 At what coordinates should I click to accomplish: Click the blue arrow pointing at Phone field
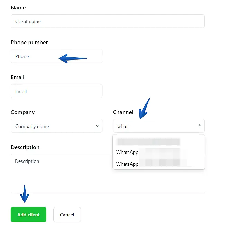click(x=73, y=59)
